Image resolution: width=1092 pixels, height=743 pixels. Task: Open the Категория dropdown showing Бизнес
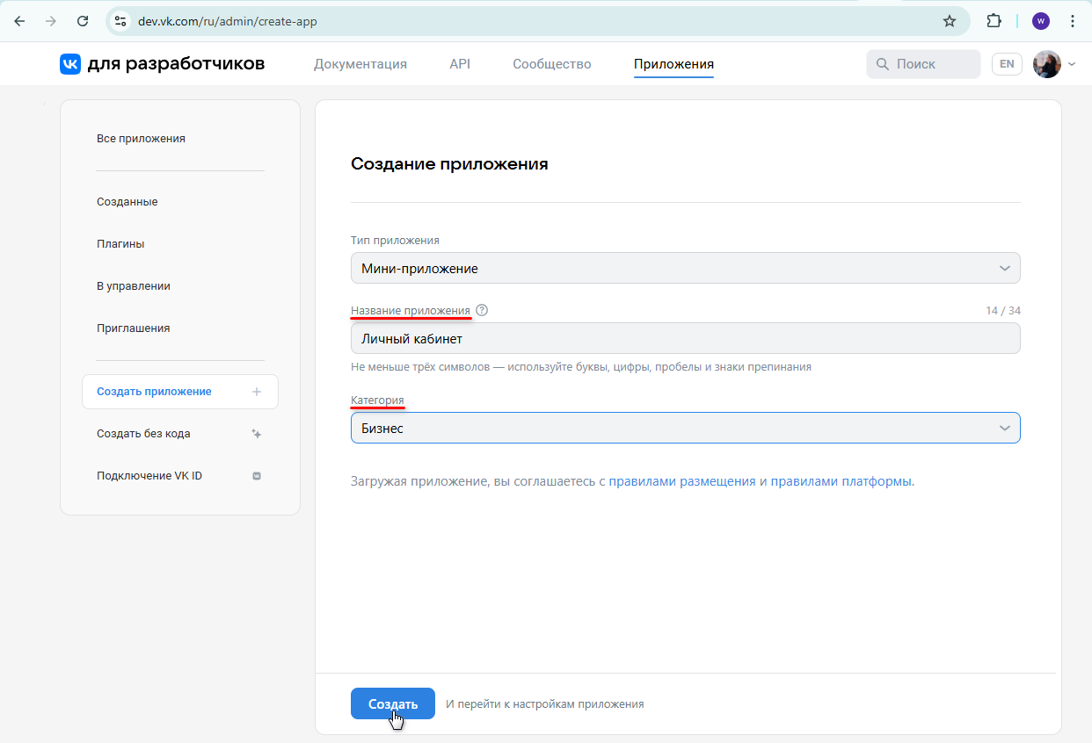(686, 428)
